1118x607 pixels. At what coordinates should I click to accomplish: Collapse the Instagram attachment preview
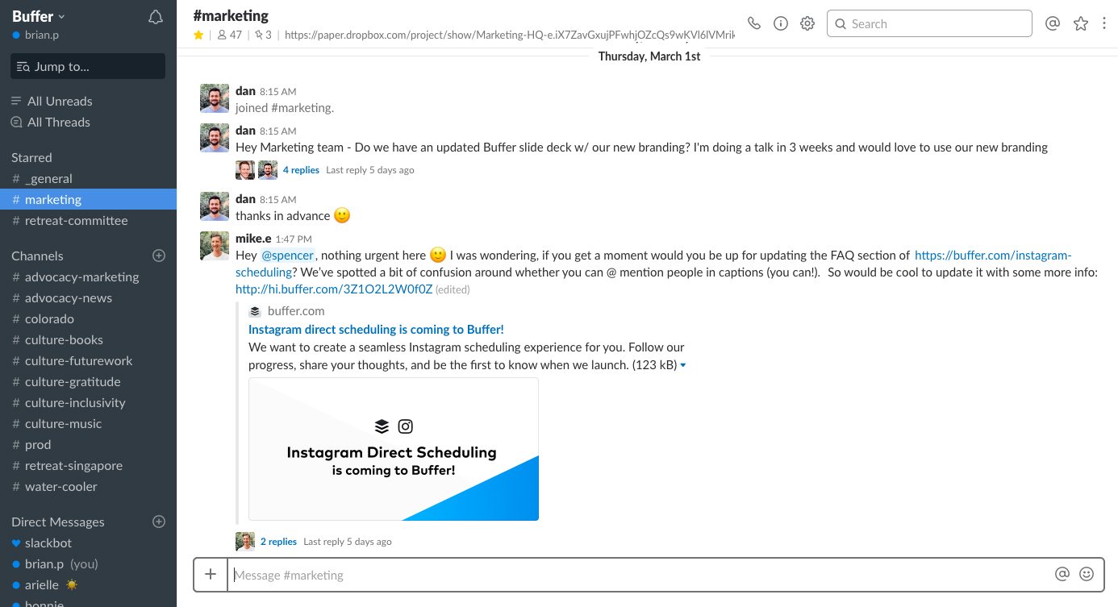click(x=683, y=364)
